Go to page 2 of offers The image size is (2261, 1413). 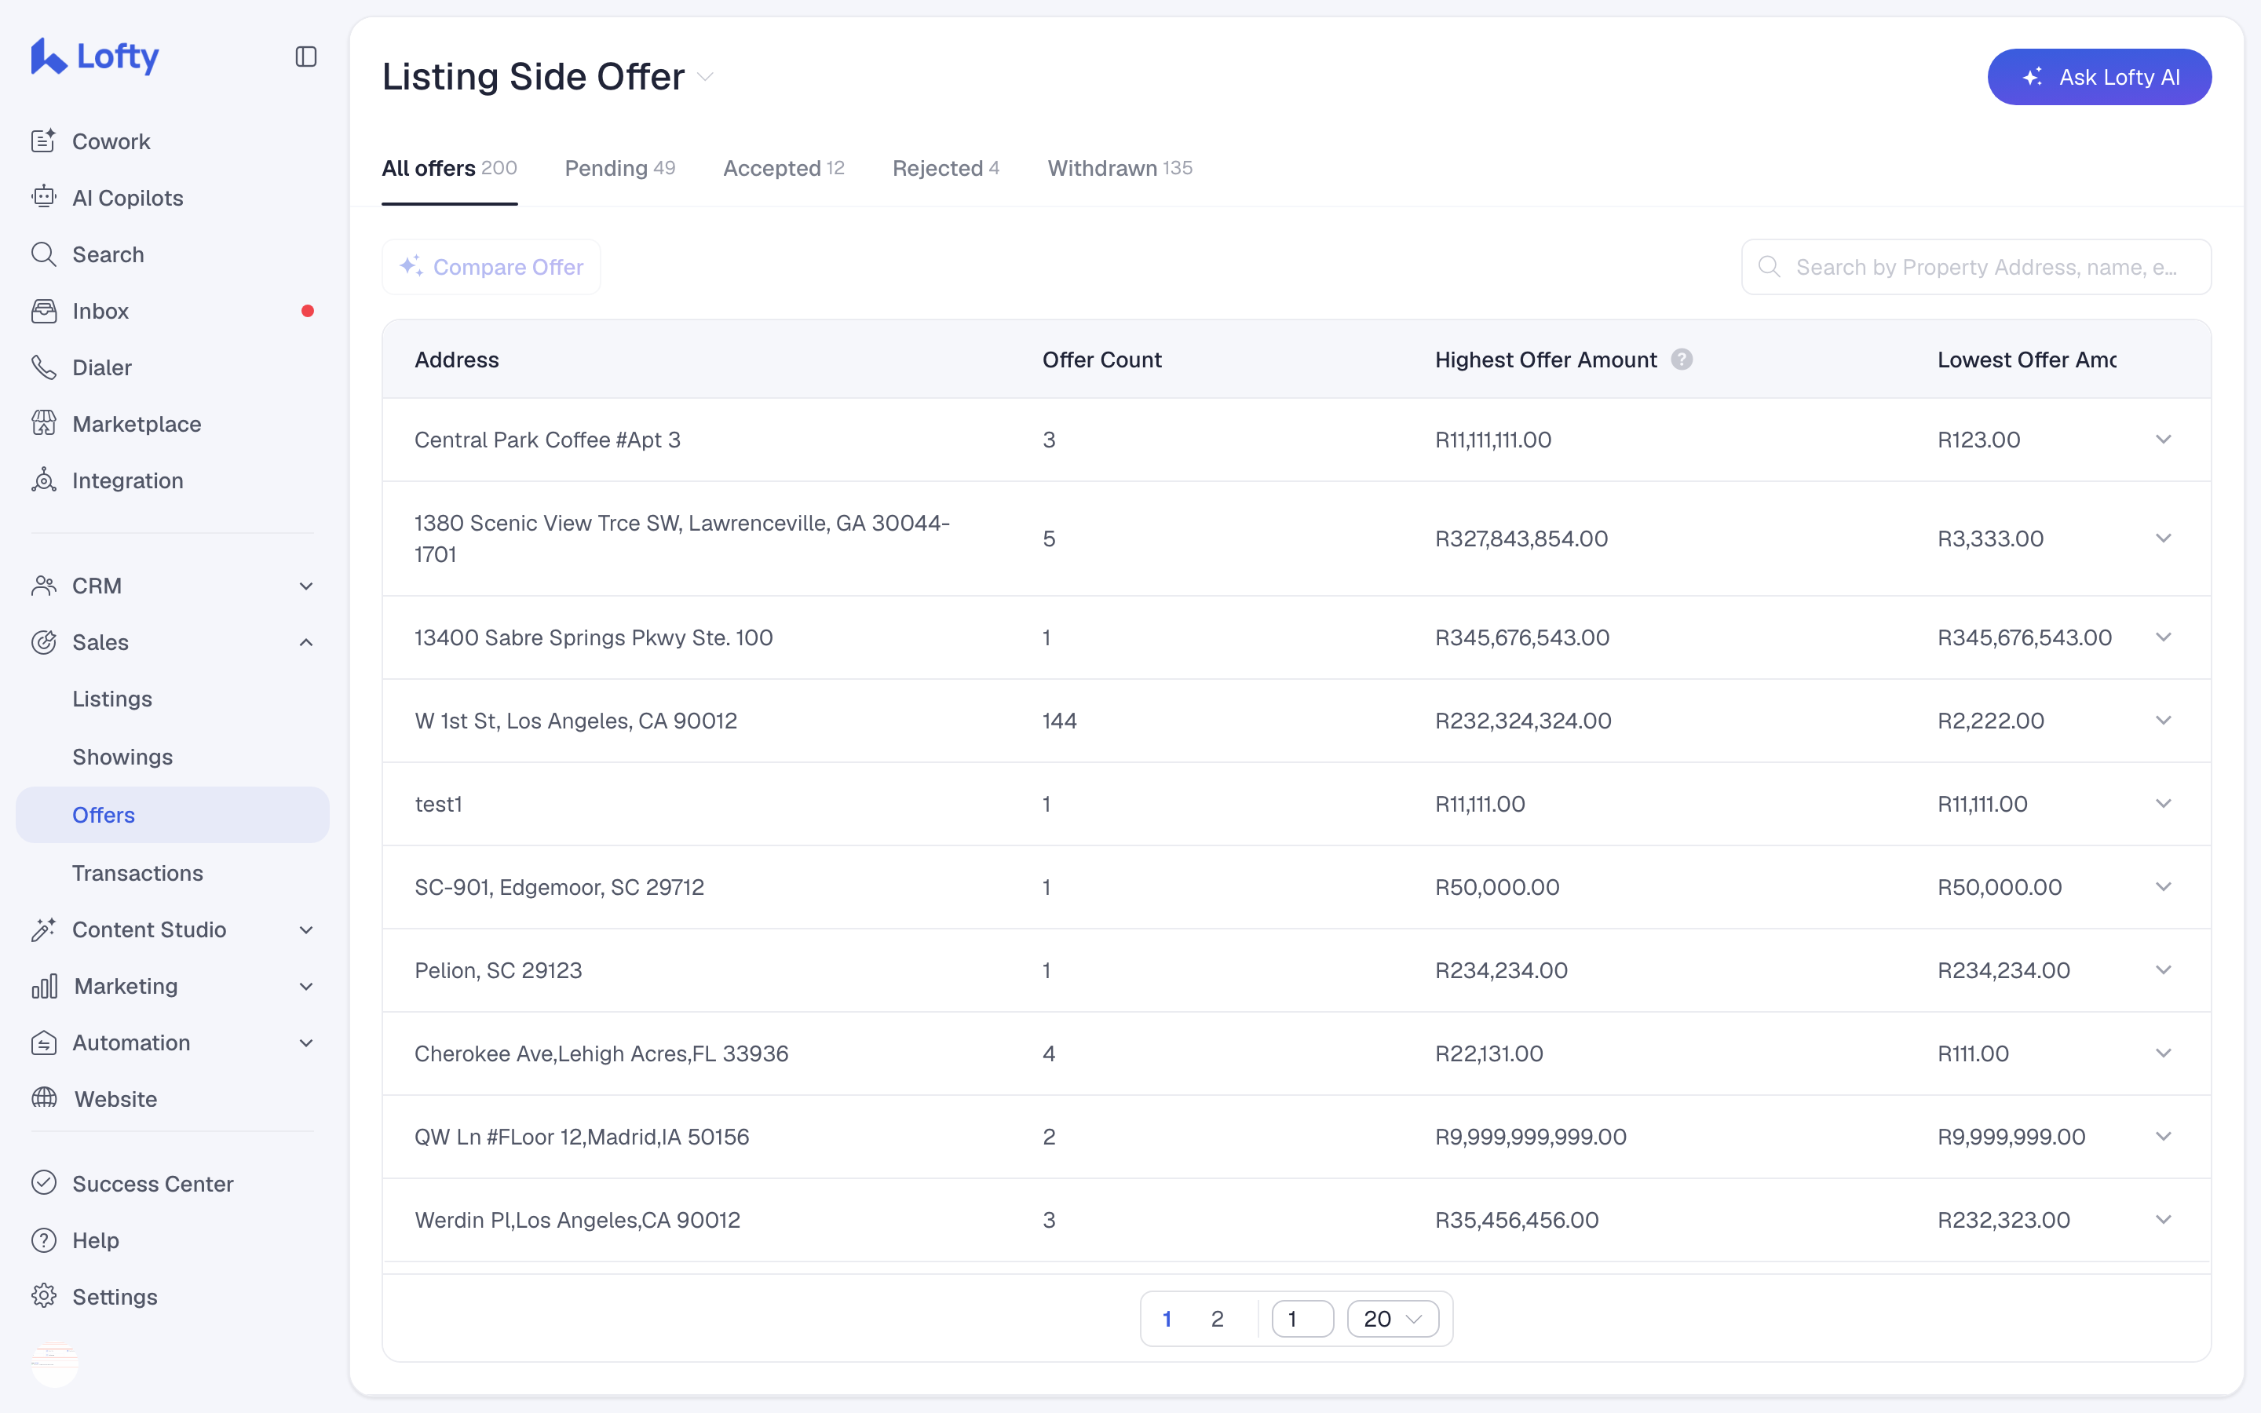(x=1216, y=1319)
